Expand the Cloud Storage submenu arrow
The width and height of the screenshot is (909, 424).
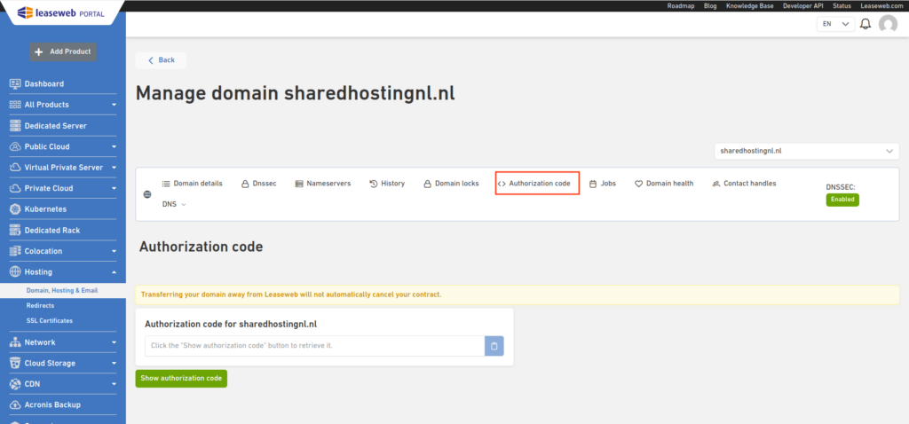[115, 363]
